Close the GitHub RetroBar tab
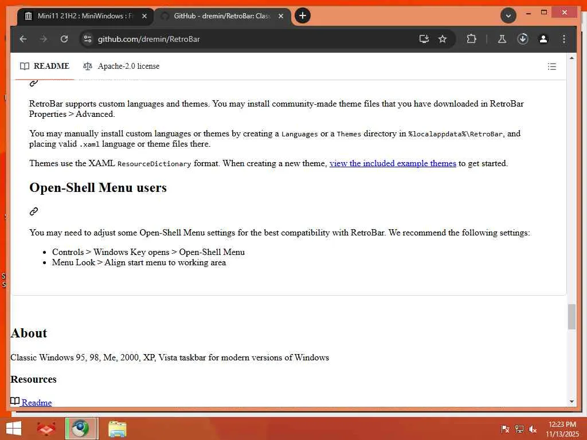Viewport: 587px width, 440px height. 281,16
